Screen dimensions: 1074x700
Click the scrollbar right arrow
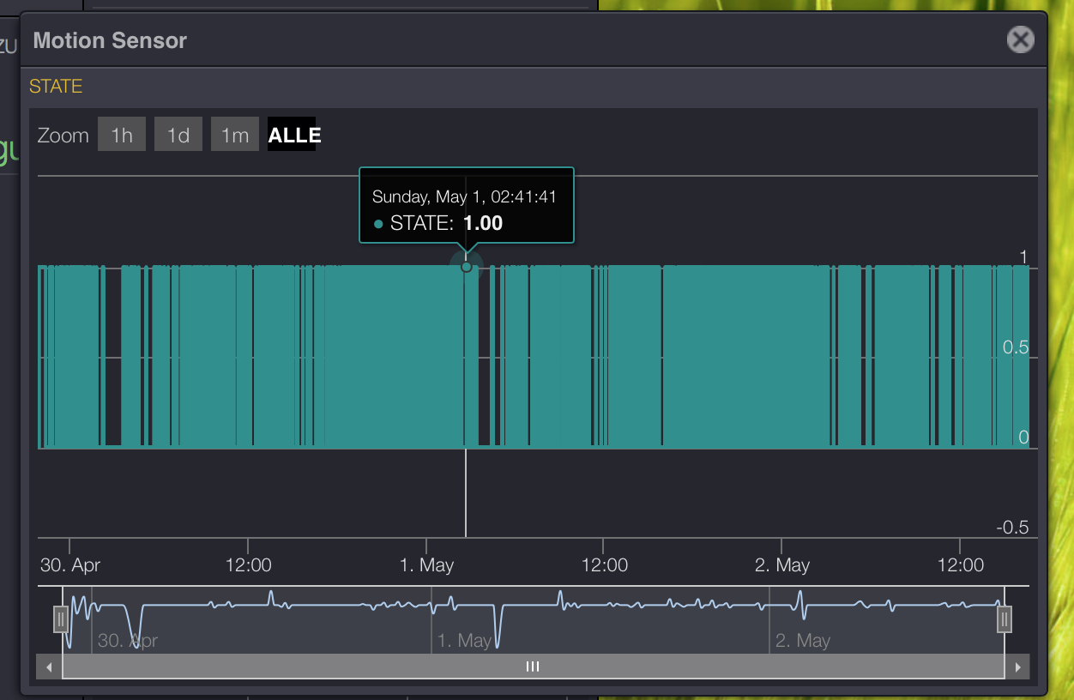point(1017,667)
